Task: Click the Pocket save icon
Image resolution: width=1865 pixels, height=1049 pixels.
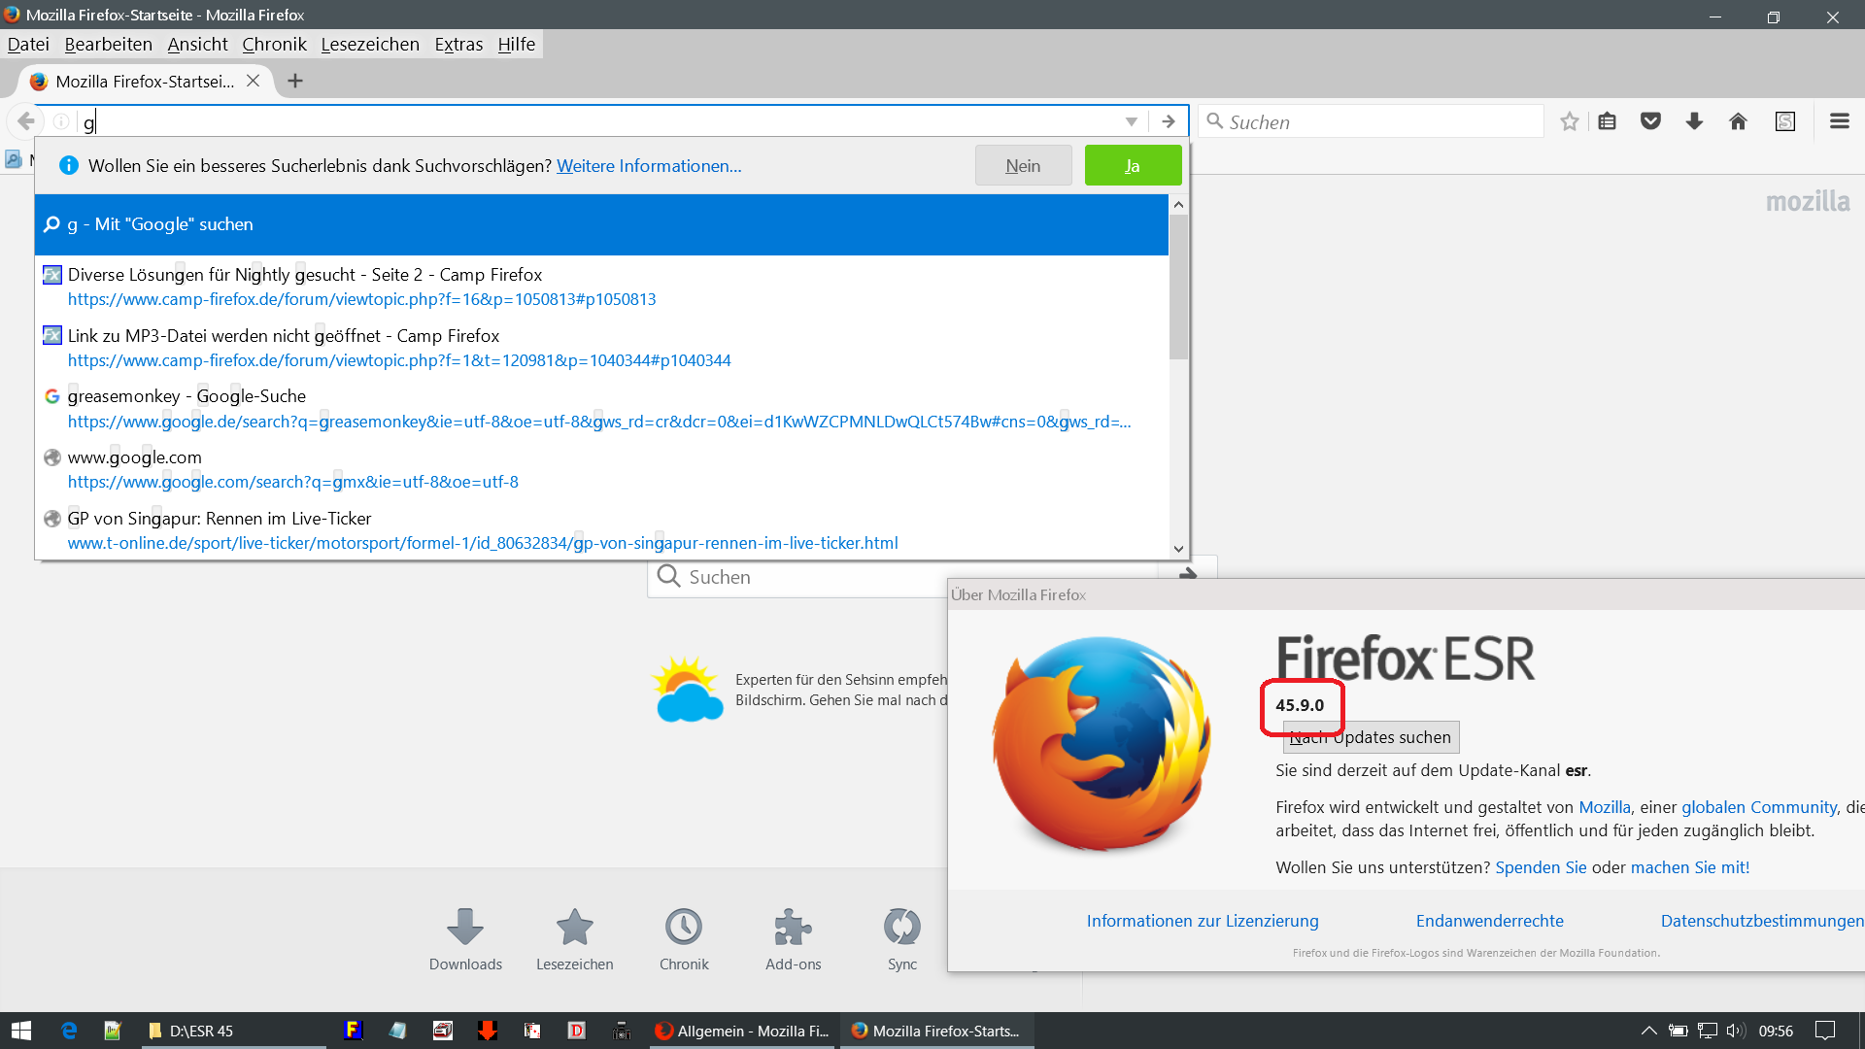Action: (1650, 121)
